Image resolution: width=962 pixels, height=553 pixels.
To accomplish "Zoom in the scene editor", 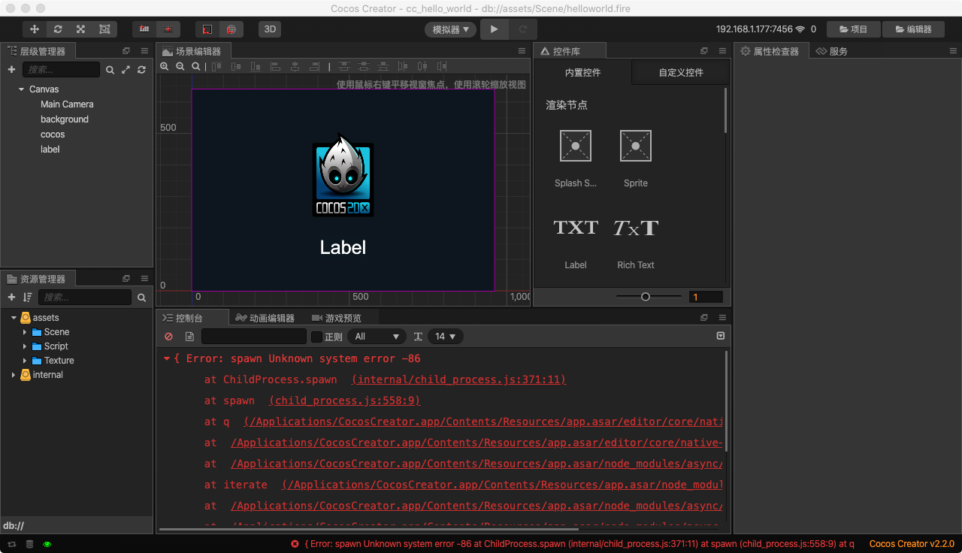I will 165,66.
